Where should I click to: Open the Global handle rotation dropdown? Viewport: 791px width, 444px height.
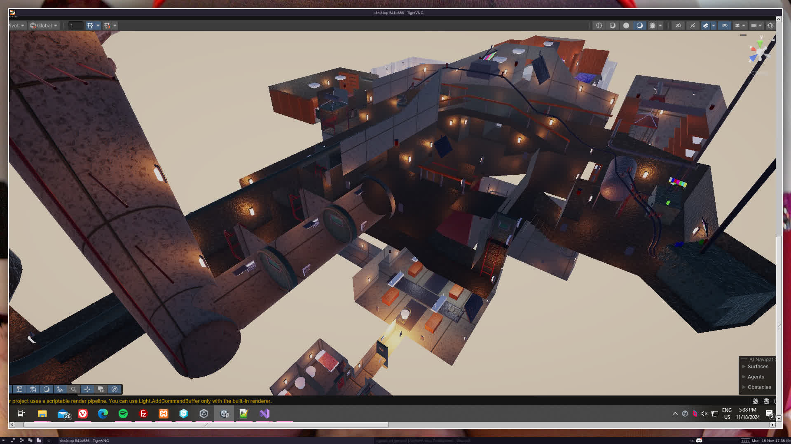[44, 25]
